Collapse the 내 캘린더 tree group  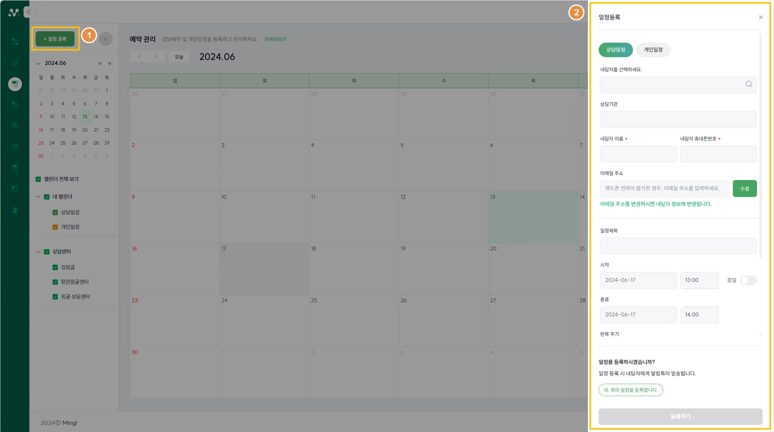[x=38, y=197]
